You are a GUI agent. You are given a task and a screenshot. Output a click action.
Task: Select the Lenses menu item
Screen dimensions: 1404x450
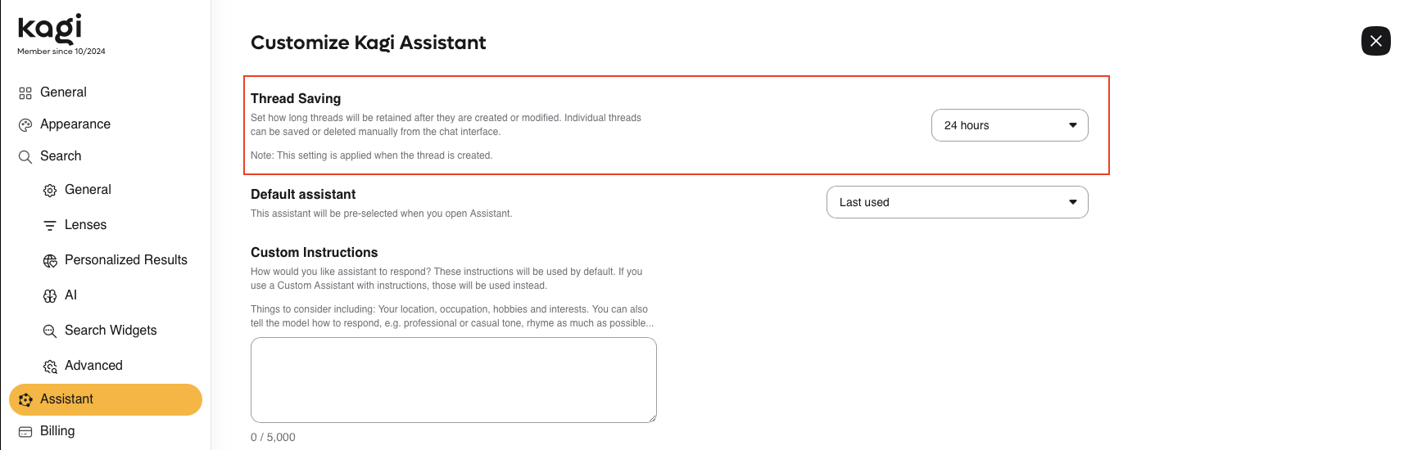pyautogui.click(x=85, y=225)
